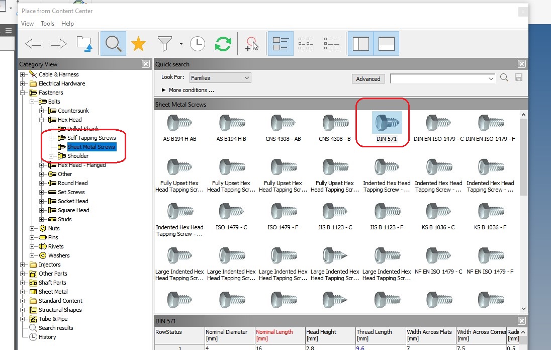This screenshot has height=350, width=551.
Task: Open the Help menu
Action: [67, 24]
